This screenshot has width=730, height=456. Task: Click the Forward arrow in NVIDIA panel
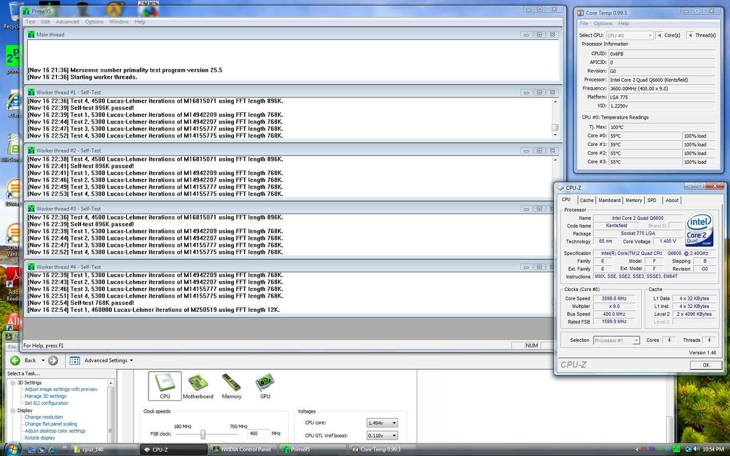[x=53, y=360]
